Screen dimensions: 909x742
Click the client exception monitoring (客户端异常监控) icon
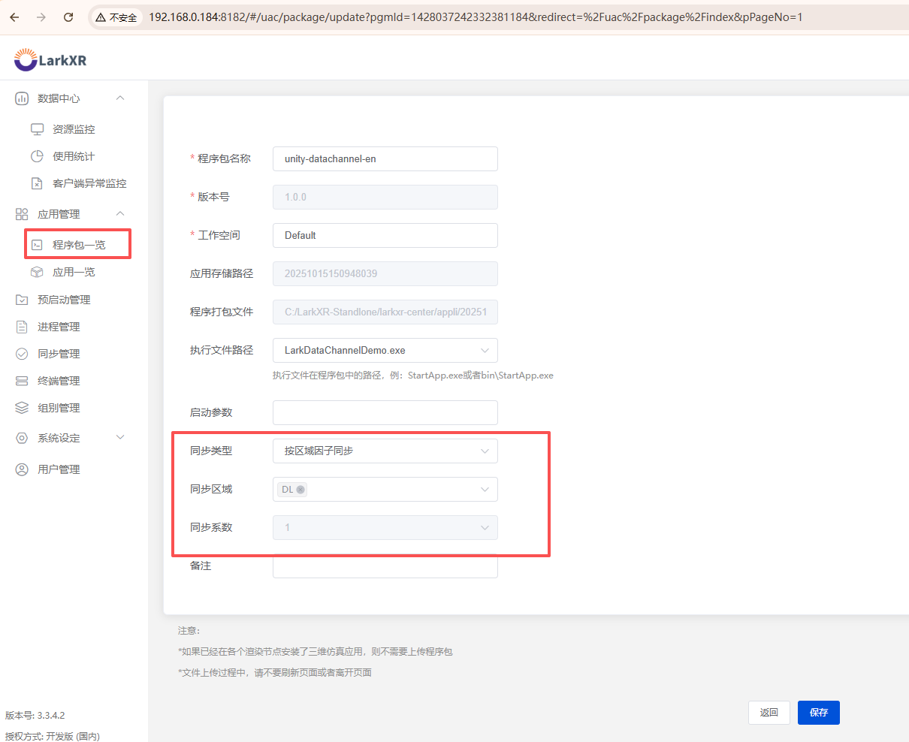click(37, 183)
